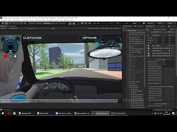
Task: Open Transform component help icon
Action: [170, 35]
